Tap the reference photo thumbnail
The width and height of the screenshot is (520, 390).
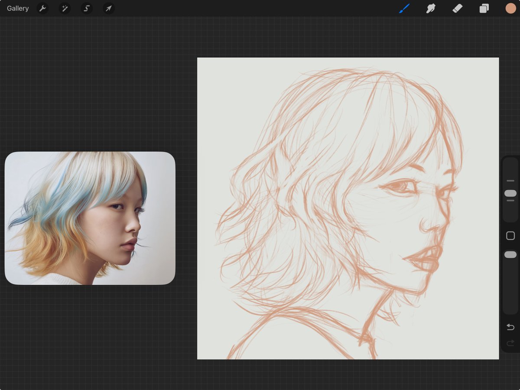[x=90, y=218]
